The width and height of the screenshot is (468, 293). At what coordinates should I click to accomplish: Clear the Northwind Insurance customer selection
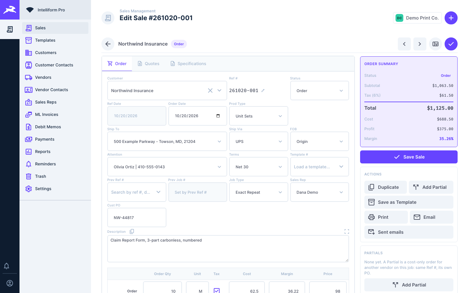210,91
